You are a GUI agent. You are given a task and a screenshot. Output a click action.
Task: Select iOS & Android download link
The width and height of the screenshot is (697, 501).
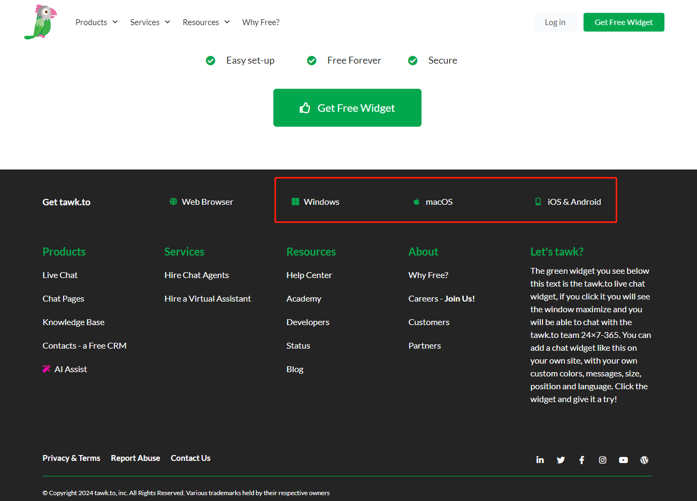[574, 202]
